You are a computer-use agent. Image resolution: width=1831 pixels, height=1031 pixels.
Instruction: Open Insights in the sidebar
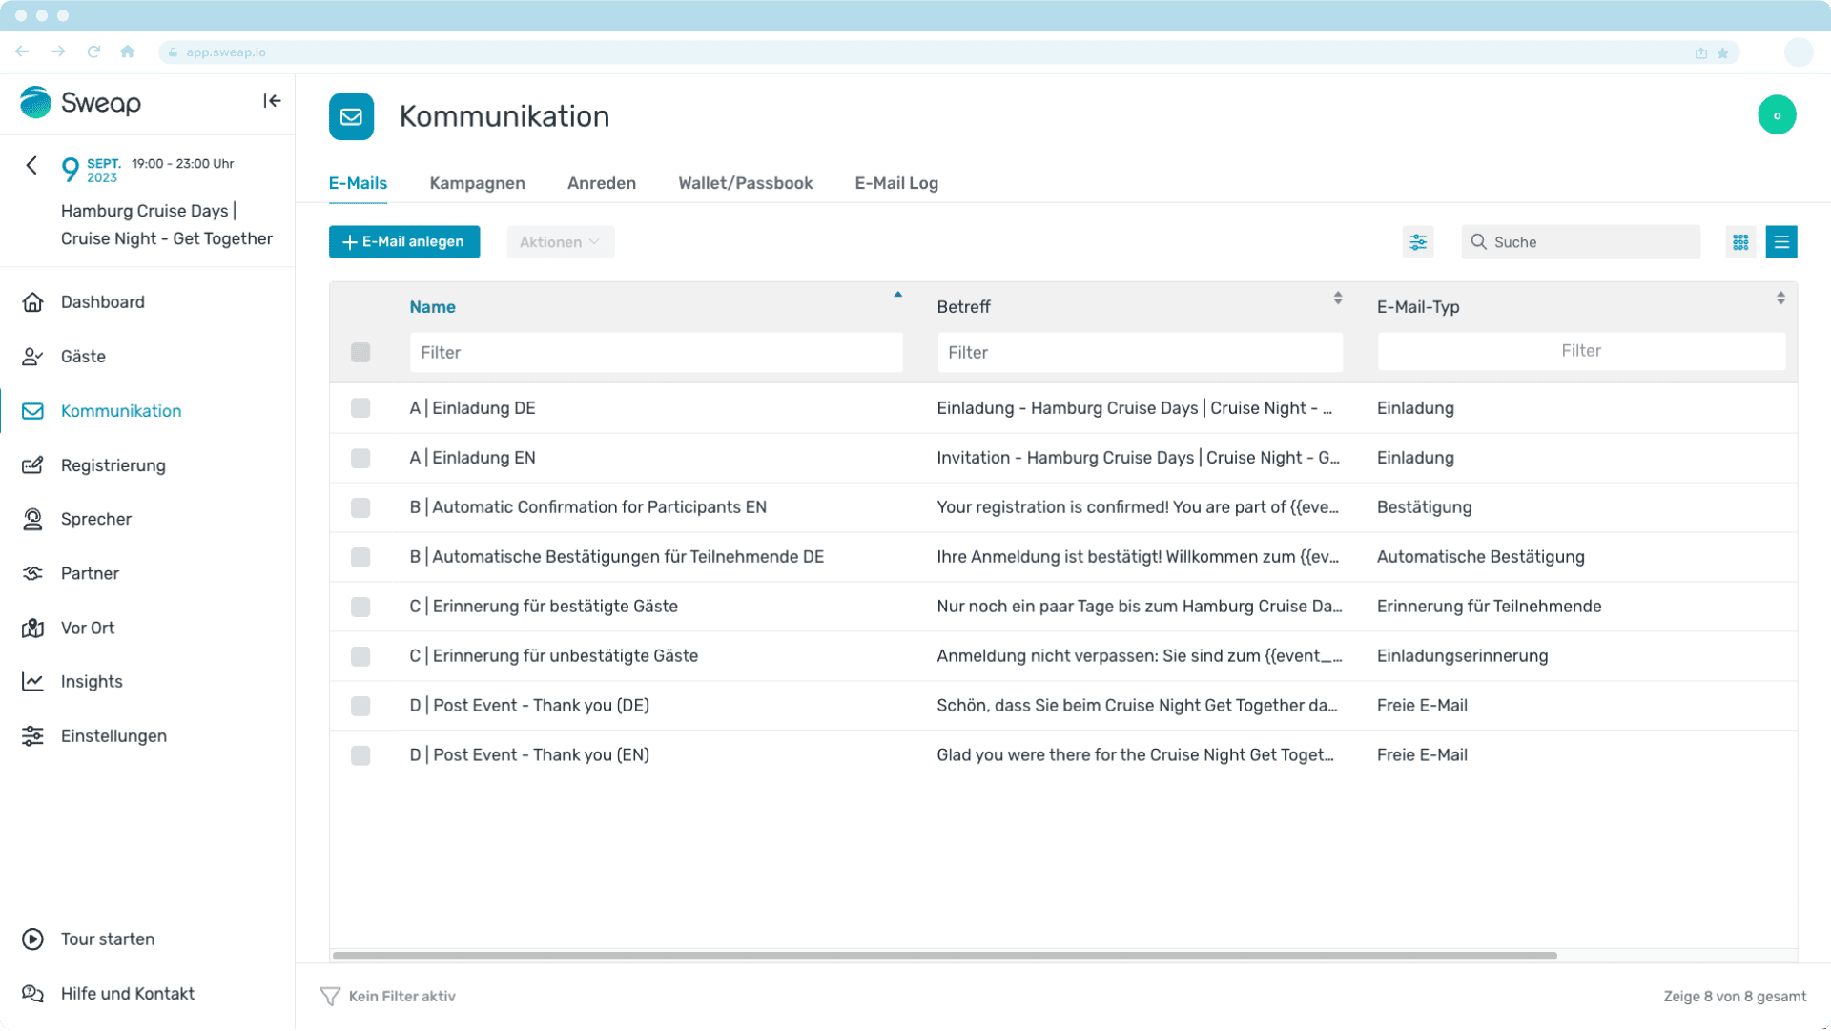pyautogui.click(x=92, y=681)
